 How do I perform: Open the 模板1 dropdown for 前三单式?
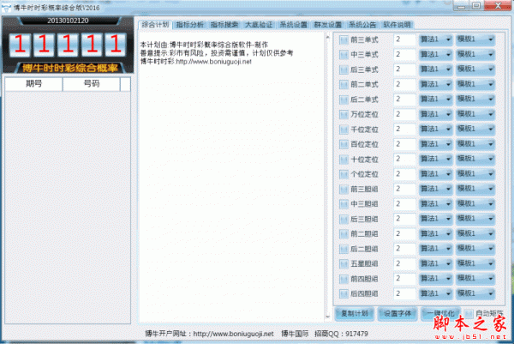coord(475,39)
